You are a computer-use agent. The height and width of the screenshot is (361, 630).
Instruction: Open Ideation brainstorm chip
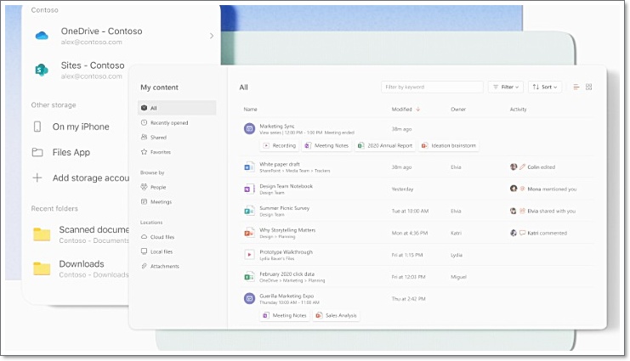coord(449,146)
